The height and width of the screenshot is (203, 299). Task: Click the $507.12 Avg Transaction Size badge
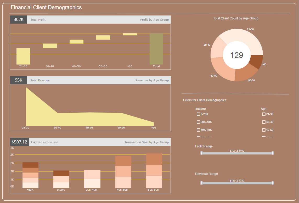coord(19,142)
